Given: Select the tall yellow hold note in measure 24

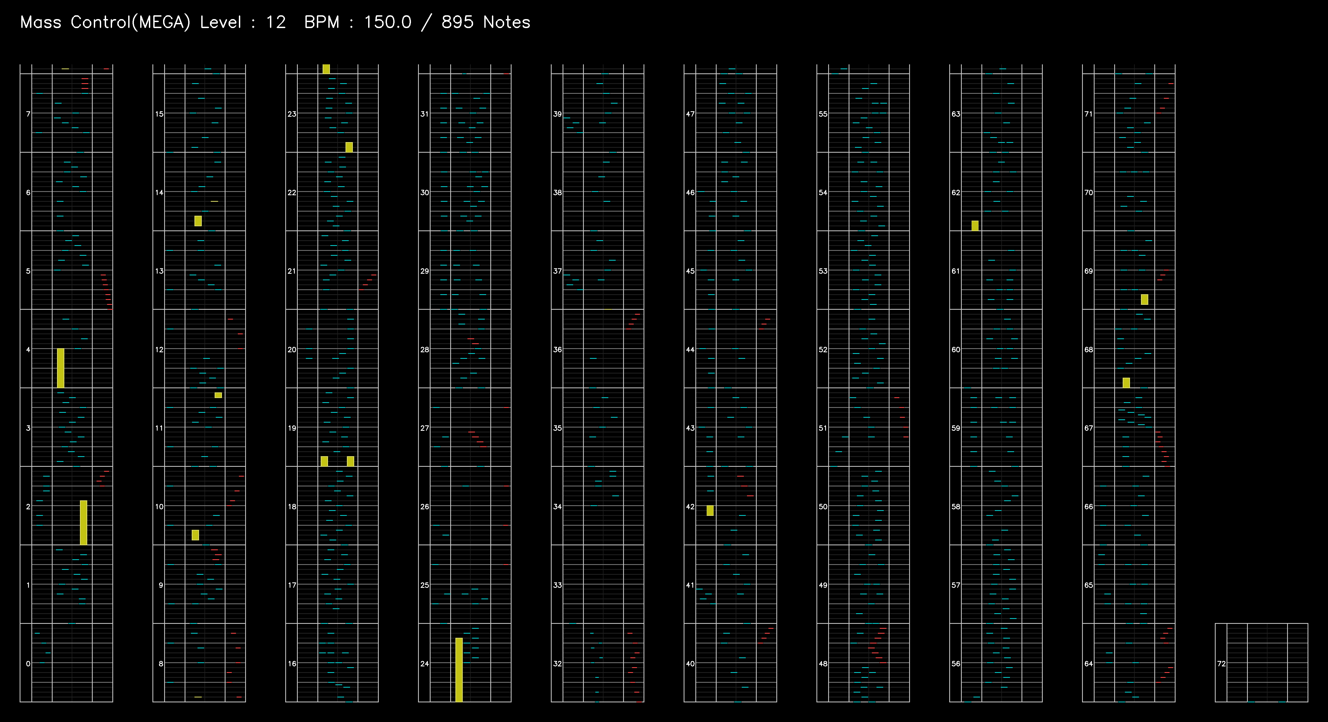Looking at the screenshot, I should [459, 670].
